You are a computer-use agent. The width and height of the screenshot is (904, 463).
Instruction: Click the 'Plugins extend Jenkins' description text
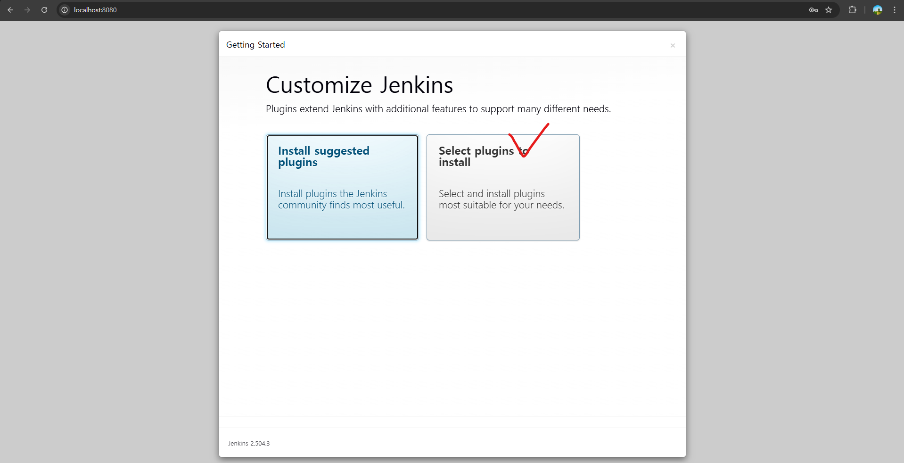coord(438,109)
